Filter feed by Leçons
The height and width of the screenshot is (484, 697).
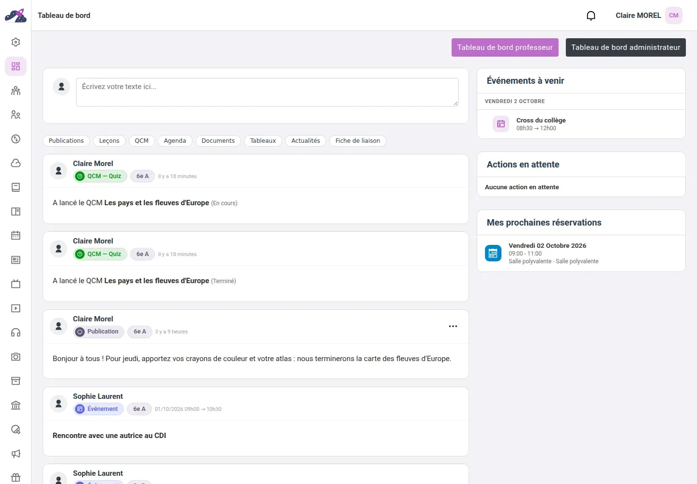pyautogui.click(x=109, y=141)
